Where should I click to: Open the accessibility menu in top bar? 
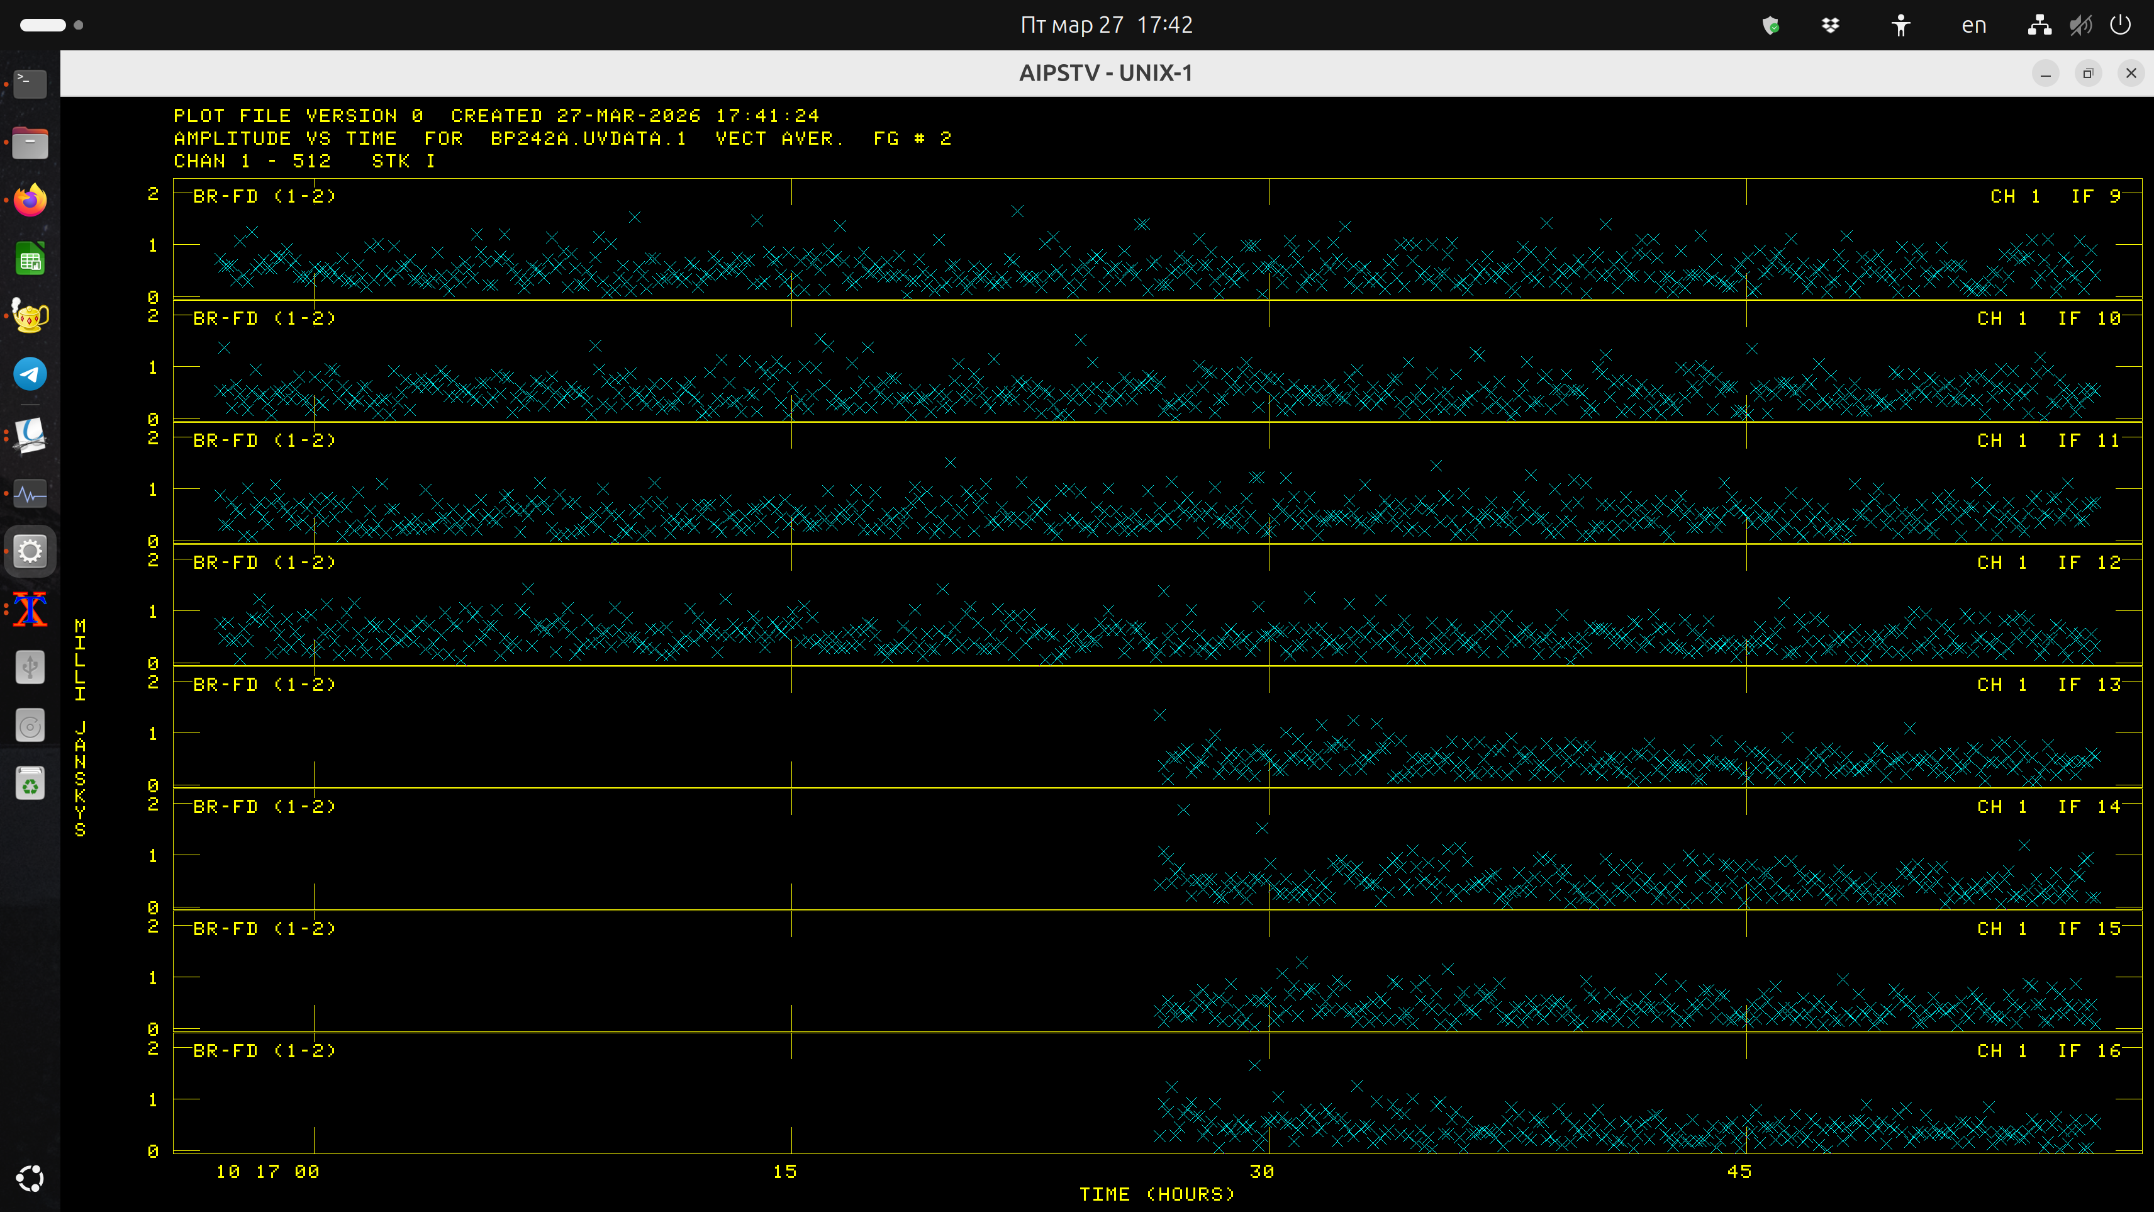(x=1900, y=25)
